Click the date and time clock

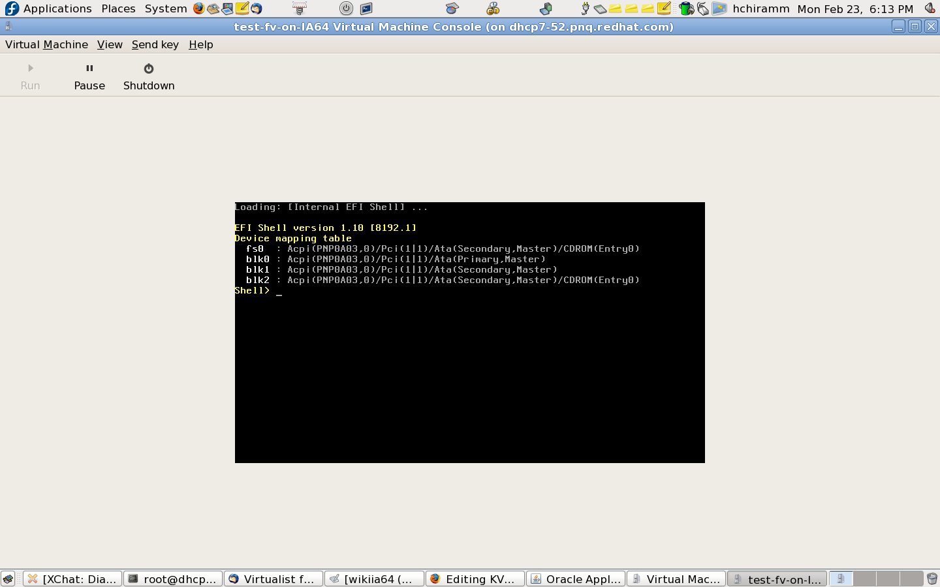(x=855, y=8)
